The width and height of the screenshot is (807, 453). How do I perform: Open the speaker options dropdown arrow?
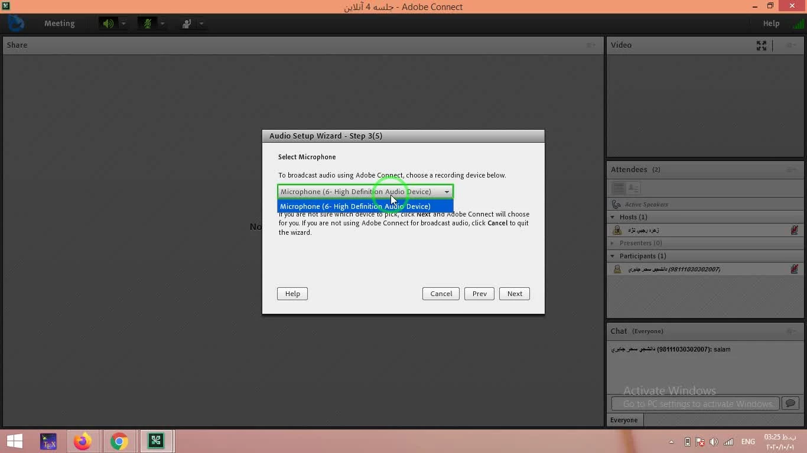[123, 24]
